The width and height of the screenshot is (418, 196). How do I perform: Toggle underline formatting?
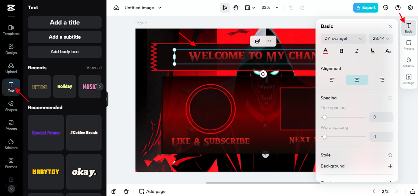[x=373, y=51]
